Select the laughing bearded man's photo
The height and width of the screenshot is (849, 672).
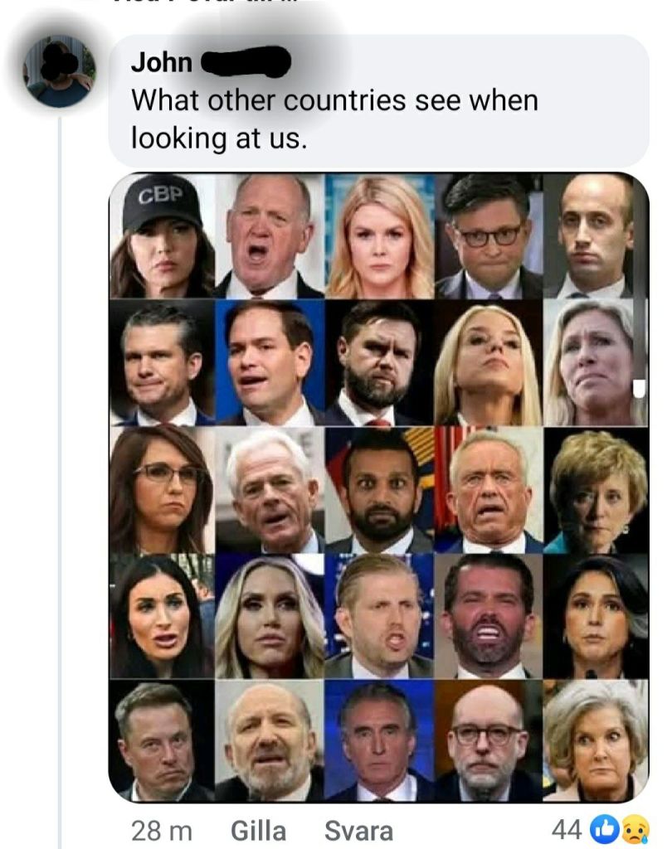486,618
